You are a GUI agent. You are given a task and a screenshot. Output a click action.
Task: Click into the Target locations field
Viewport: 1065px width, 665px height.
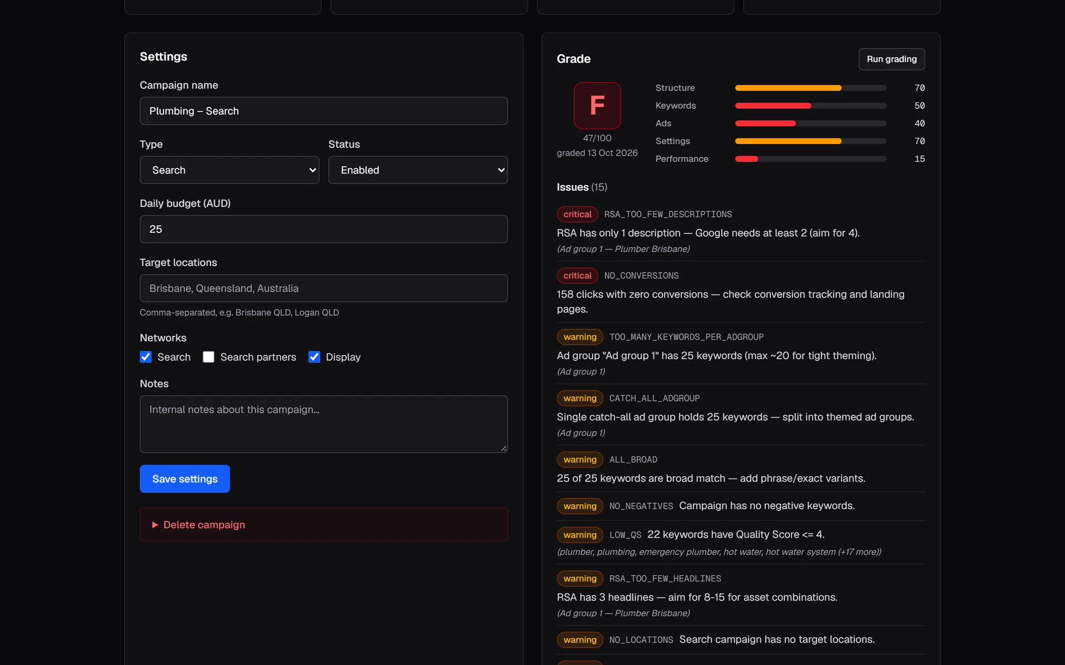(323, 288)
